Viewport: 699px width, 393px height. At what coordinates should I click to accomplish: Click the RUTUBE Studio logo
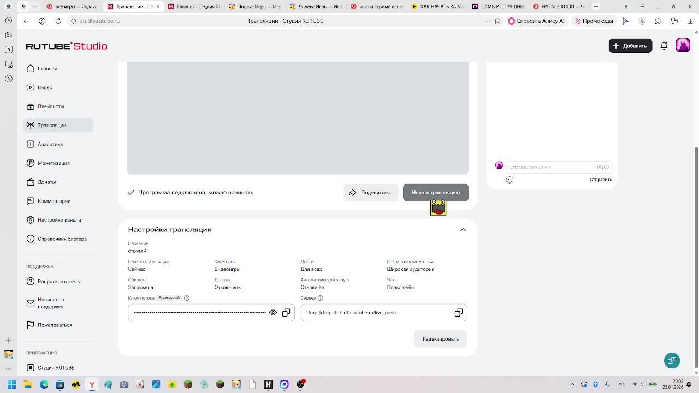pos(67,46)
